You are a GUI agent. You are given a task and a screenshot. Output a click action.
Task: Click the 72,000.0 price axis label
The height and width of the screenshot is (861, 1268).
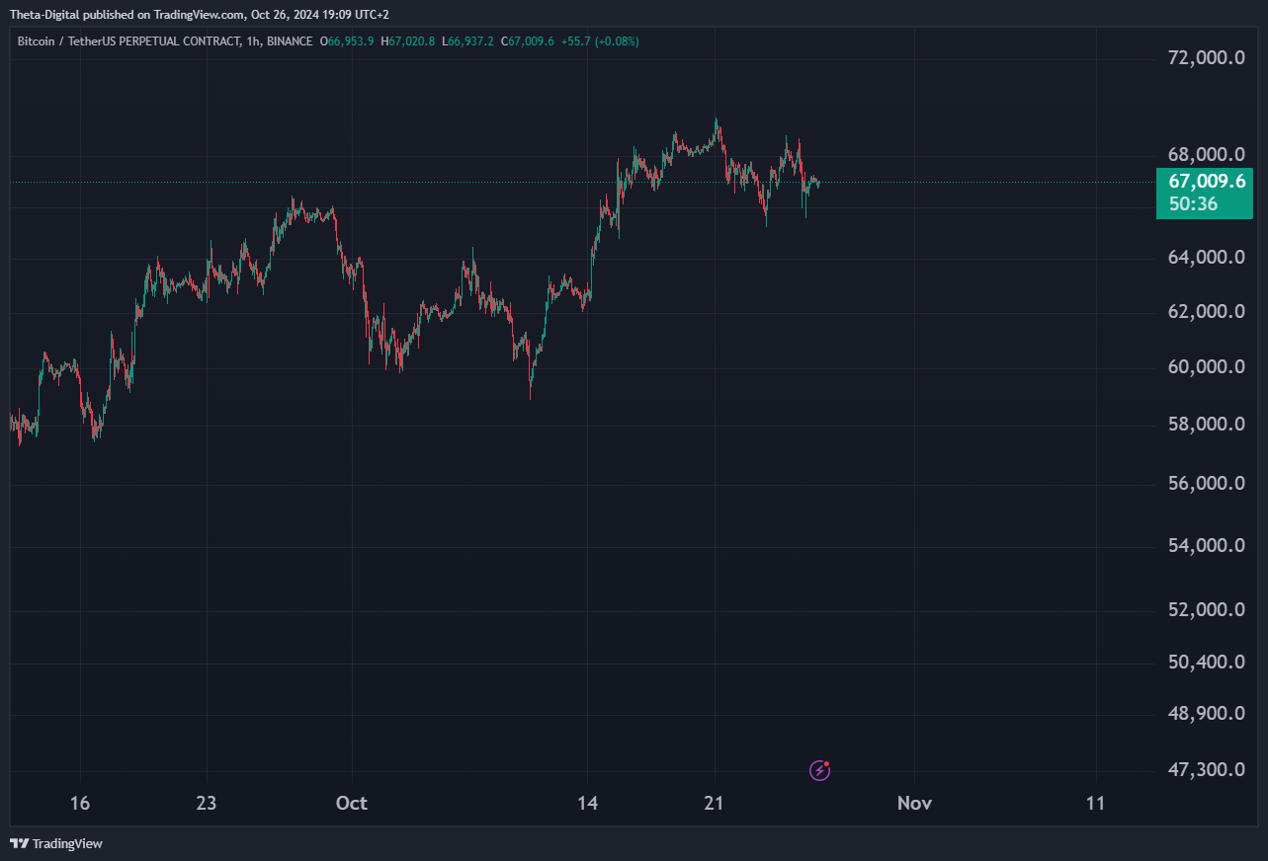1206,58
